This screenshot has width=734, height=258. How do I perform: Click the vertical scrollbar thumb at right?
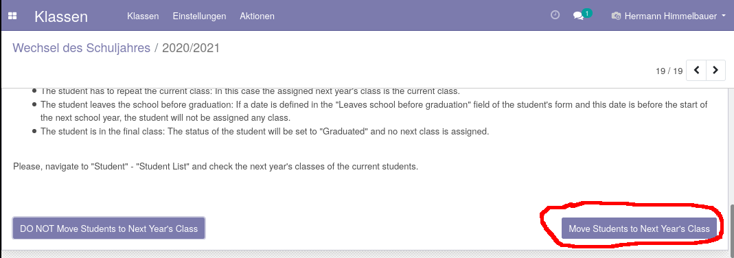click(x=731, y=226)
